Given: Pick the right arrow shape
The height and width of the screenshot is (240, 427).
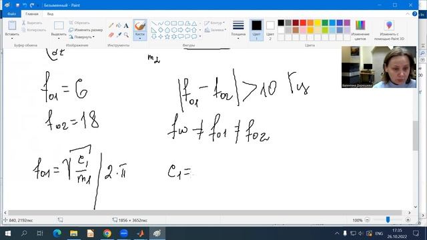Looking at the screenshot, I should click(181, 30).
